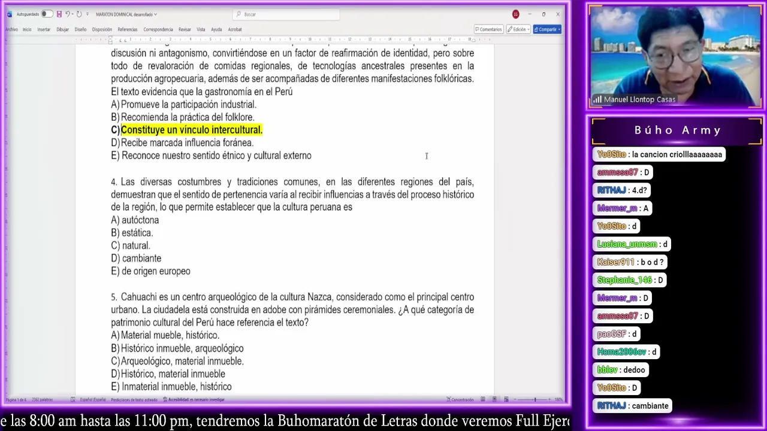Select Read Mode view icon
The width and height of the screenshot is (767, 431).
coord(483,399)
